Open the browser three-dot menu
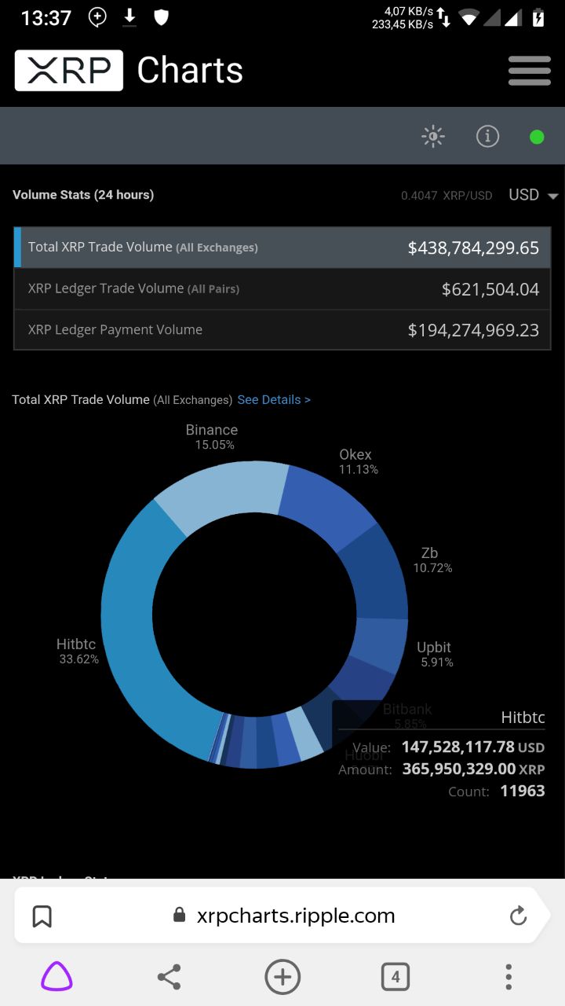Viewport: 565px width, 1006px height. [x=508, y=977]
